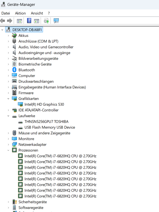This screenshot has height=212, width=159.
Task: Select the first i7-6820HQ processor entry
Action: point(60,156)
